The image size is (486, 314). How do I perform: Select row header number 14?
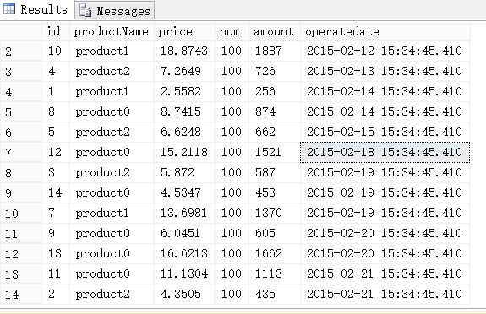click(x=20, y=295)
